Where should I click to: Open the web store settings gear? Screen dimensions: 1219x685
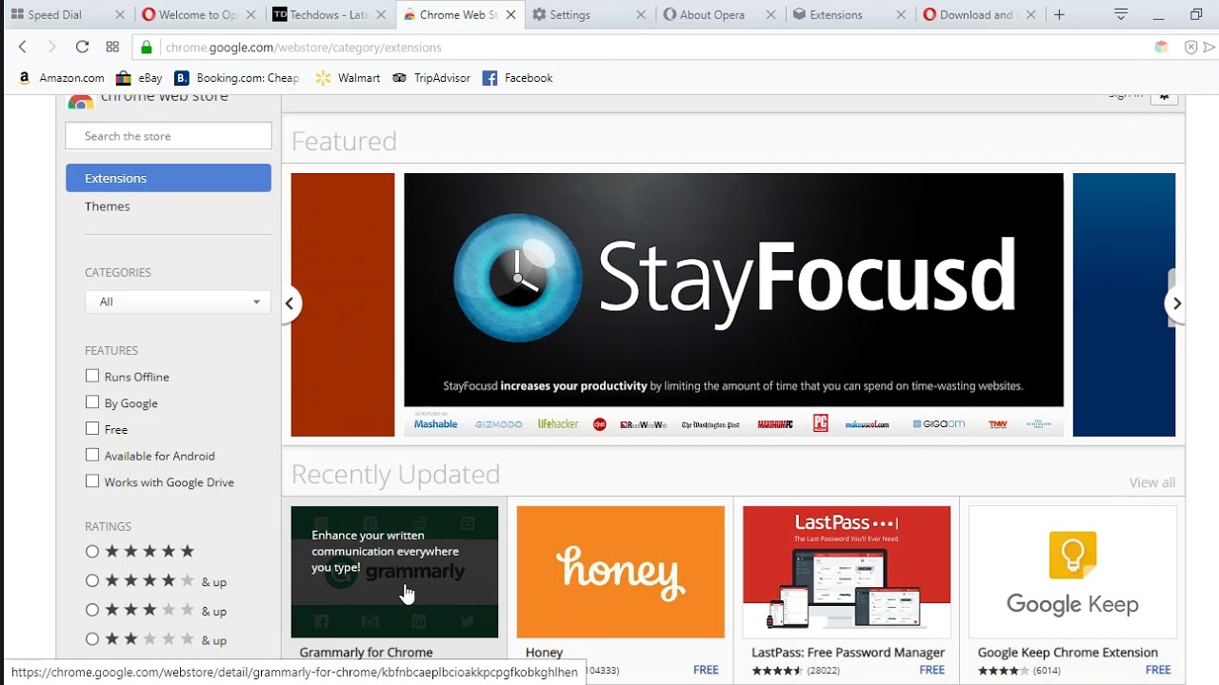[x=1164, y=97]
